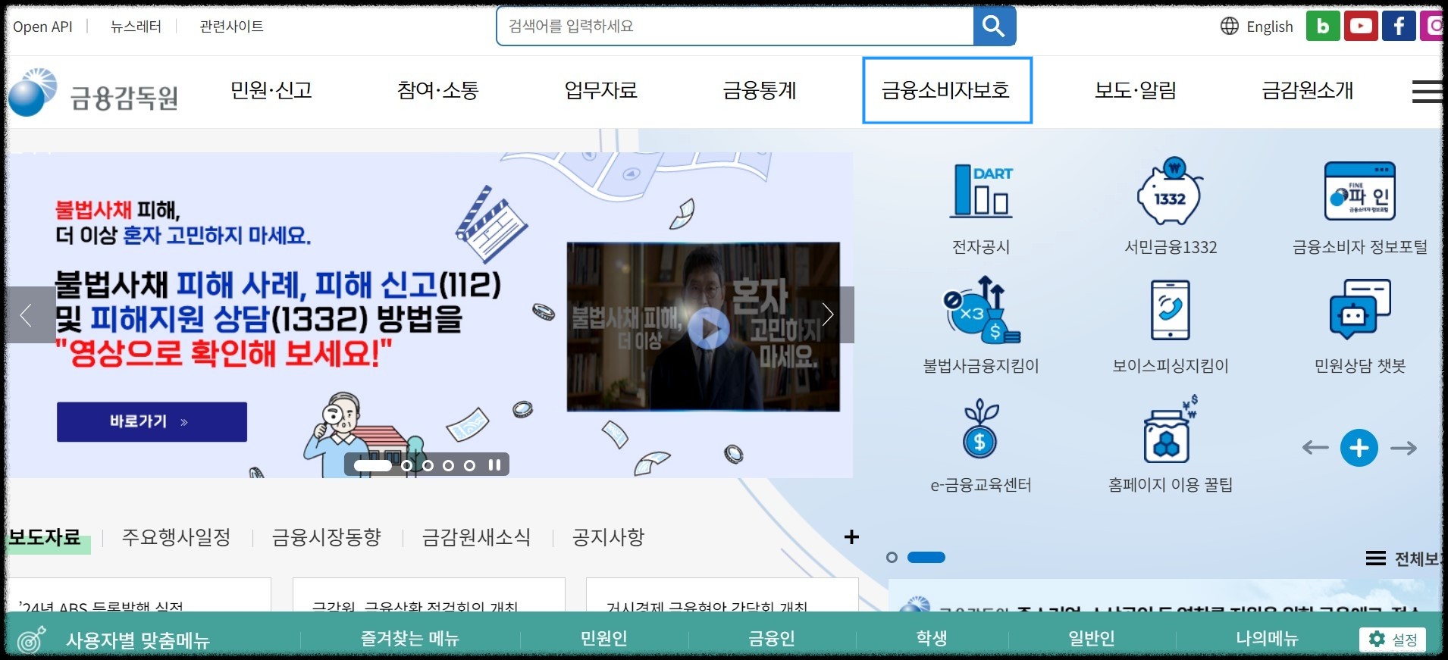The height and width of the screenshot is (660, 1448).
Task: Select the active quick-link page indicator
Action: [926, 558]
